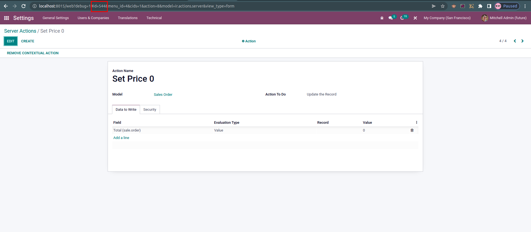
Task: Click the value 0 cell in row
Action: point(364,130)
